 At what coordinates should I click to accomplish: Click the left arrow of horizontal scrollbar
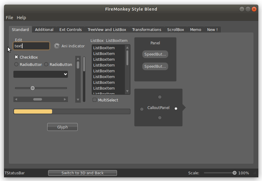pyautogui.click(x=16, y=99)
